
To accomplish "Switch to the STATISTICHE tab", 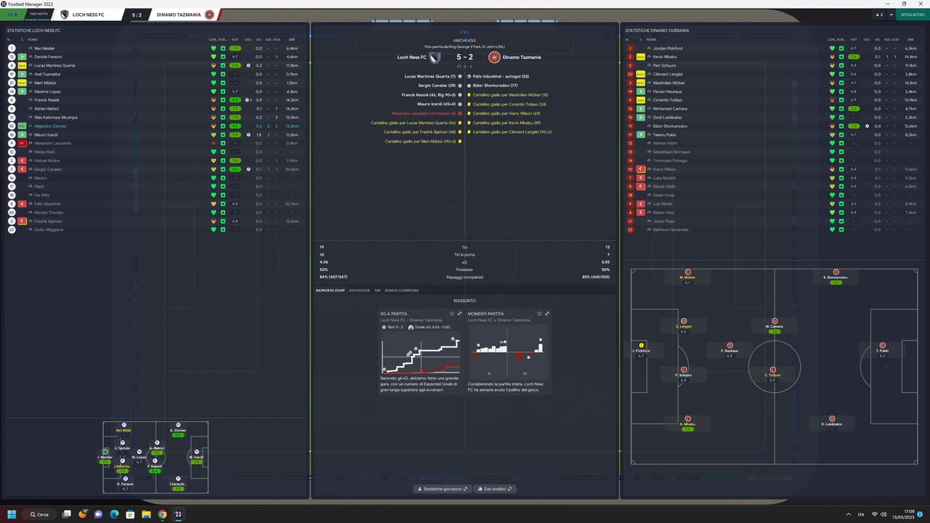I will coord(360,291).
